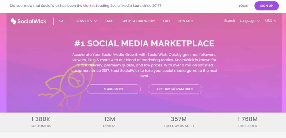Click the 13M Orders stat

[x=110, y=122]
